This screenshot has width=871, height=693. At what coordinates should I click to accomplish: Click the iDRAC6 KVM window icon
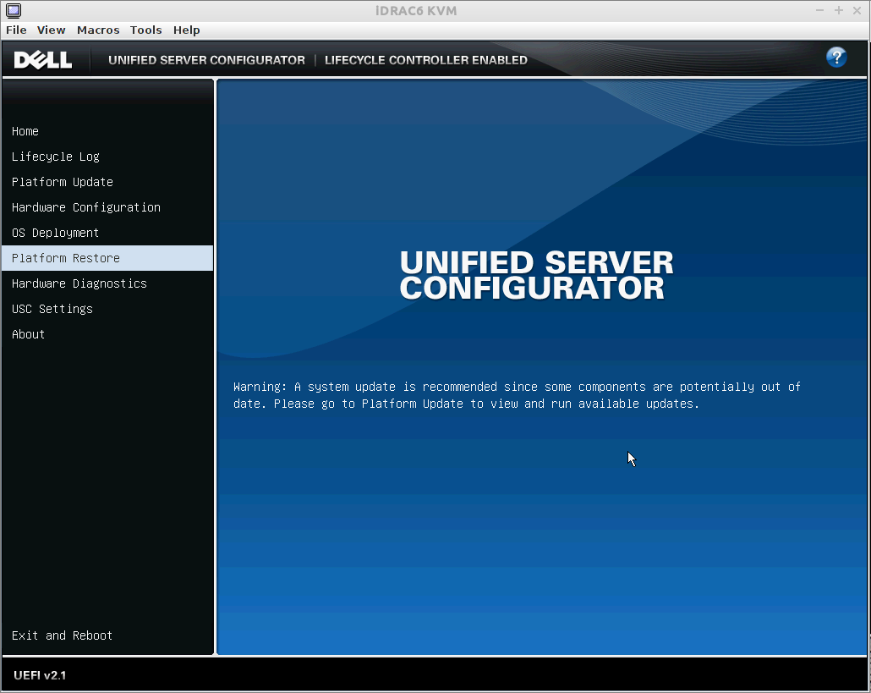click(x=14, y=10)
